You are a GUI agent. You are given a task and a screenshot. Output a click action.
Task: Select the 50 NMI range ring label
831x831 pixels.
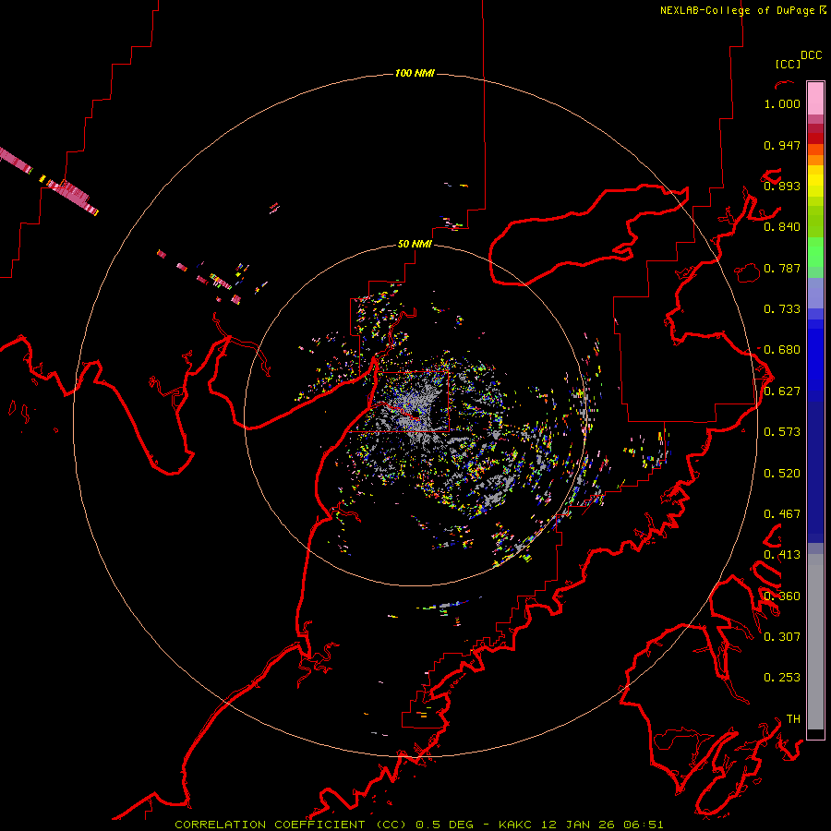click(x=415, y=245)
